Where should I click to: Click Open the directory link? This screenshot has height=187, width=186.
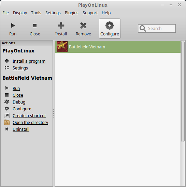click(30, 123)
